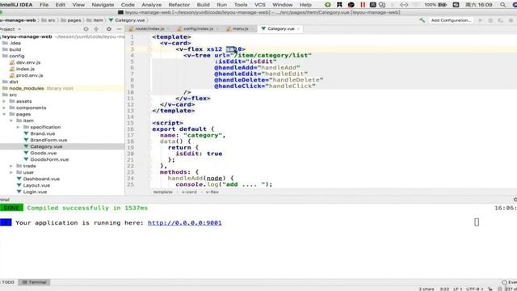Open the File menu
The height and width of the screenshot is (291, 517).
pyautogui.click(x=44, y=5)
